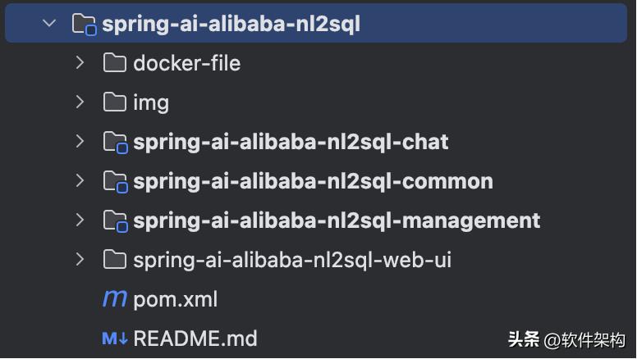Click the nl2sql-chat module icon

pos(116,142)
